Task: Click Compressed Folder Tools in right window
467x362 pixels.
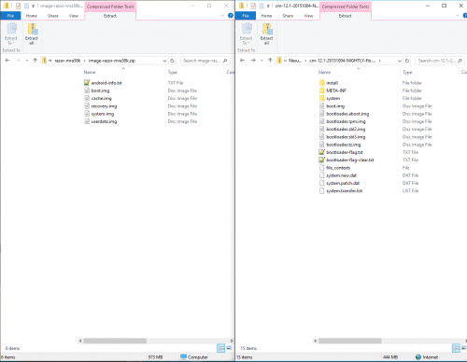Action: coord(346,7)
